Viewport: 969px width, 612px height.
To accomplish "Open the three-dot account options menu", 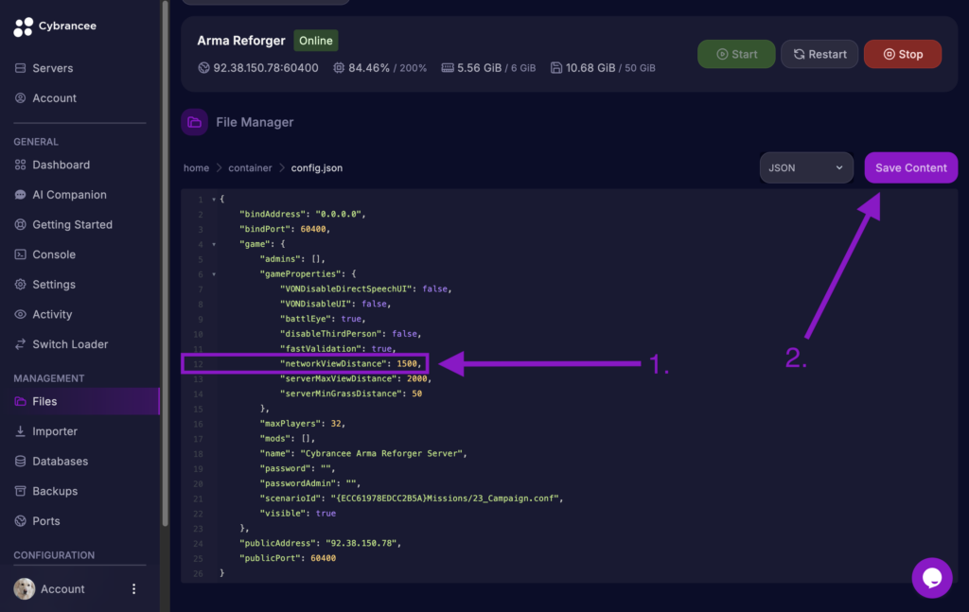I will click(134, 589).
